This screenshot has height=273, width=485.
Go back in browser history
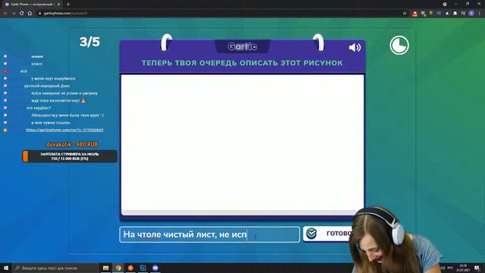5,14
